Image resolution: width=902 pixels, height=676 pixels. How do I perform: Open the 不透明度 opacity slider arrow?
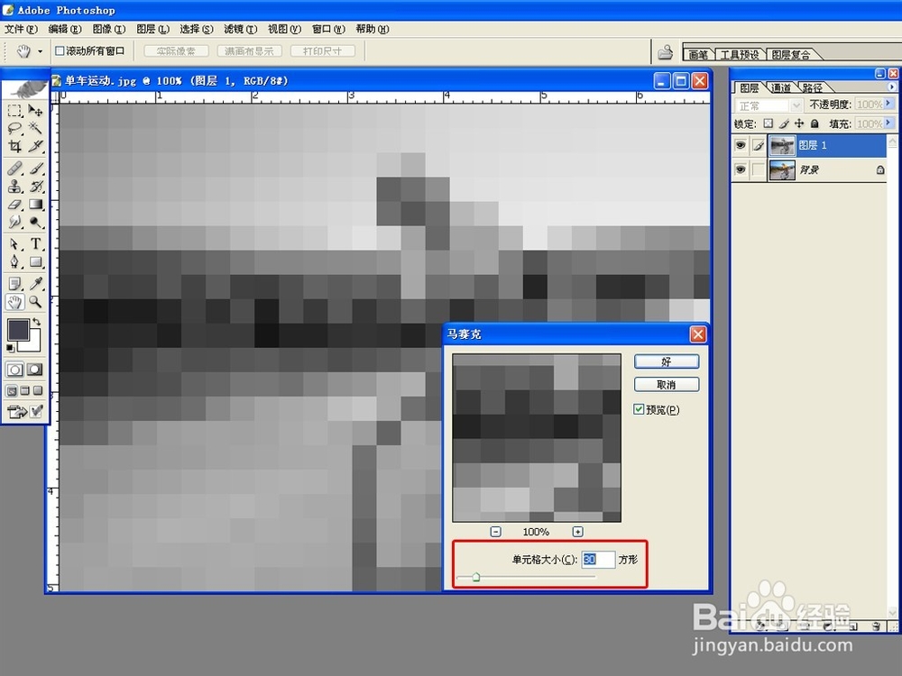click(889, 104)
